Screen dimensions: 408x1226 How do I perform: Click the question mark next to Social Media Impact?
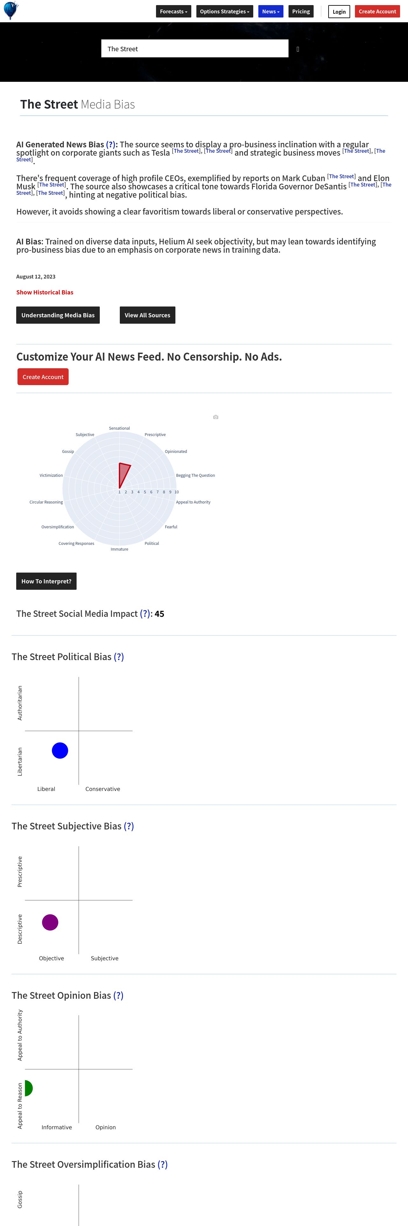click(x=145, y=613)
